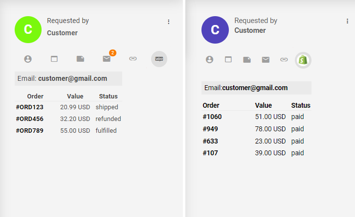Image resolution: width=355 pixels, height=217 pixels.
Task: Click the note icon in left panel
Action: tap(81, 59)
